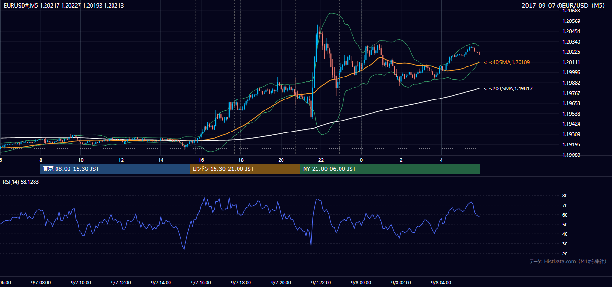The height and width of the screenshot is (287, 612).
Task: Click RSI scale value 60
Action: 565,215
